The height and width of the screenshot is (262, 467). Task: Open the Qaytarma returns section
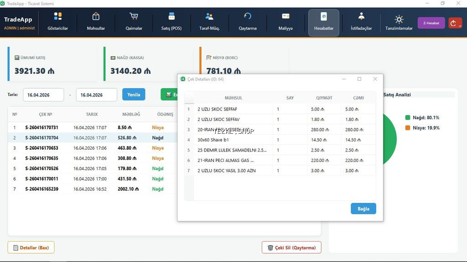pos(247,20)
